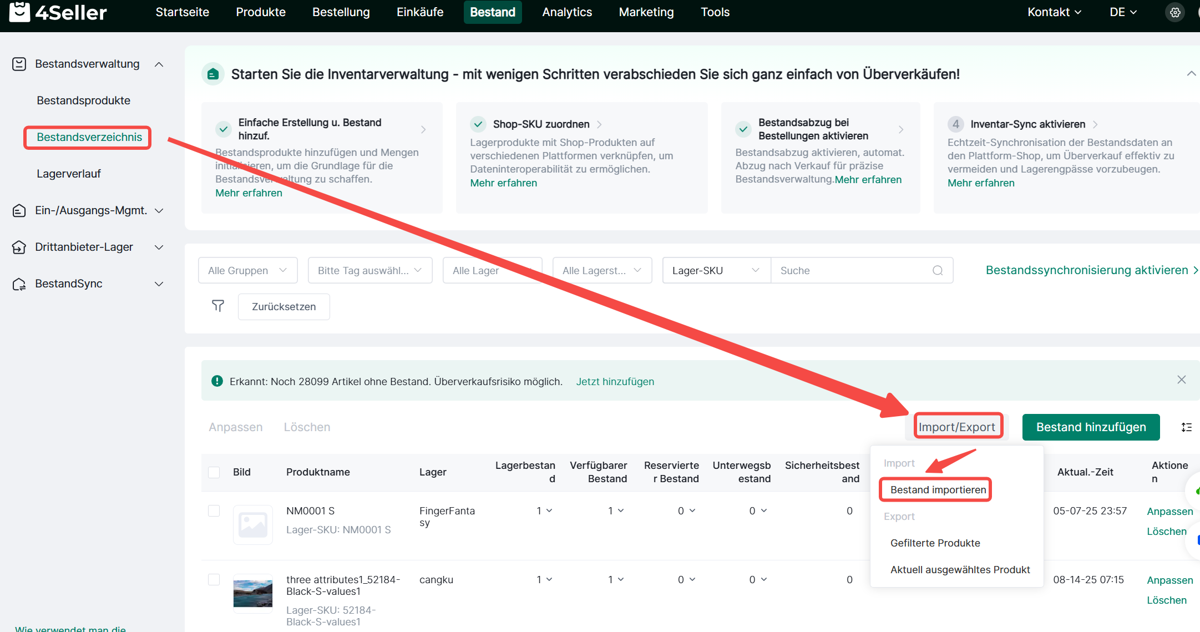Viewport: 1200px width, 632px height.
Task: Choose Bestand importieren from the menu
Action: [938, 489]
